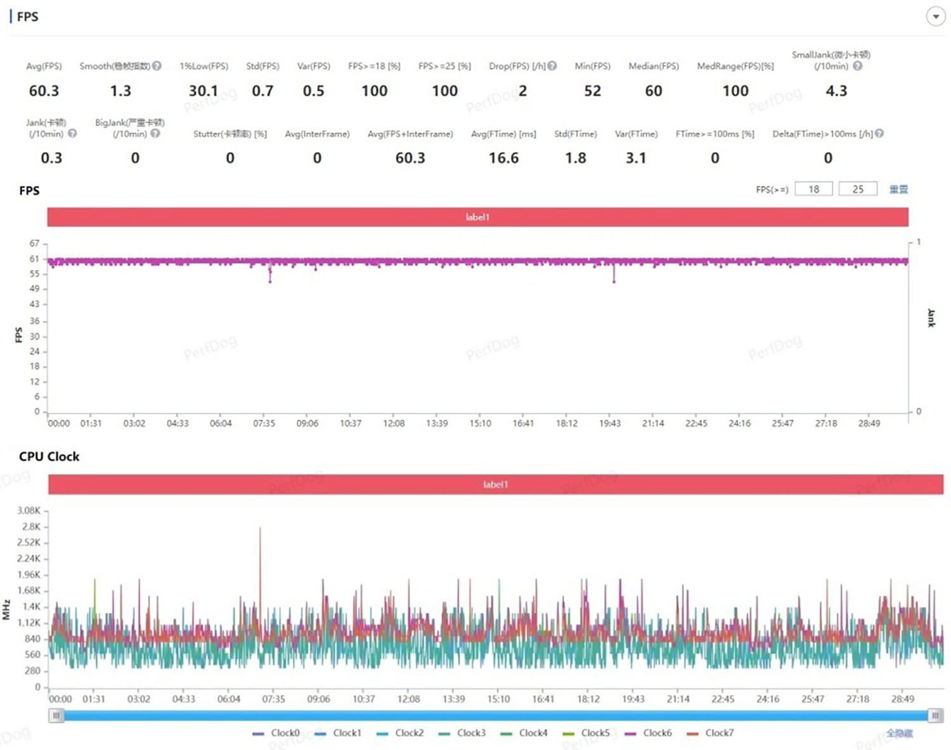Screen dimensions: 951x750
Task: Collapse the FPS section with the round arrow
Action: pos(936,16)
